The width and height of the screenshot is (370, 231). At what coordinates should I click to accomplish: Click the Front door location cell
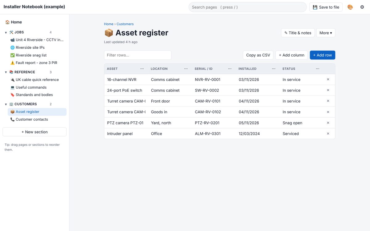170,101
